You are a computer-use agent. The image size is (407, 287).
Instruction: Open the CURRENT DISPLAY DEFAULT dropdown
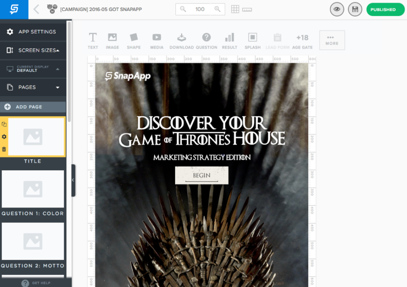click(33, 69)
